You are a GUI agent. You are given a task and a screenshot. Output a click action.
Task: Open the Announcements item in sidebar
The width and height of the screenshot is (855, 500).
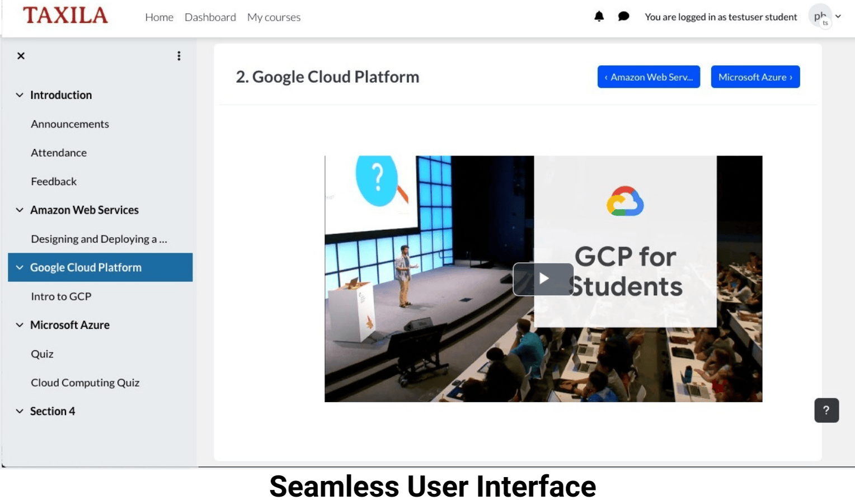[70, 124]
